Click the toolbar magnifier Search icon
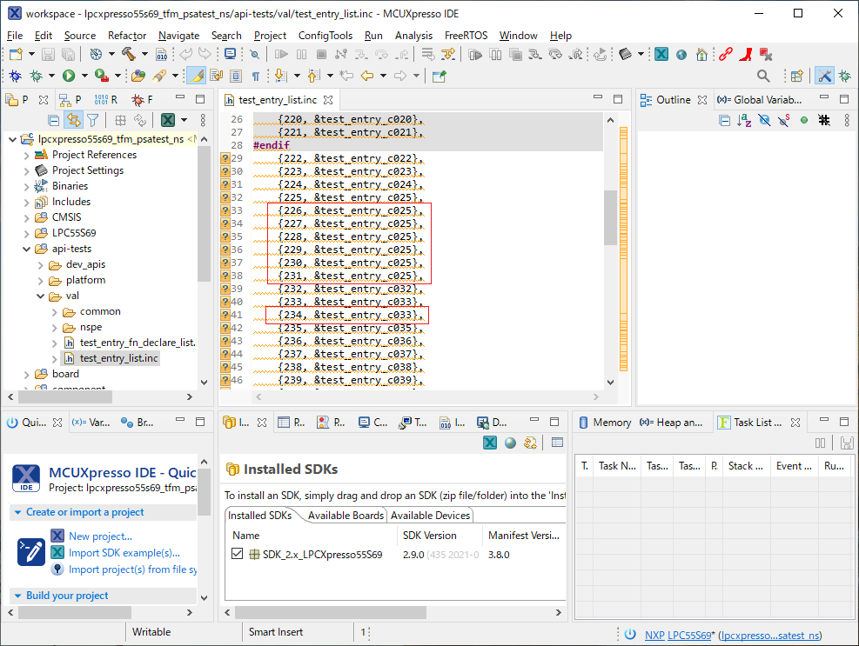Viewport: 859px width, 646px height. (762, 76)
